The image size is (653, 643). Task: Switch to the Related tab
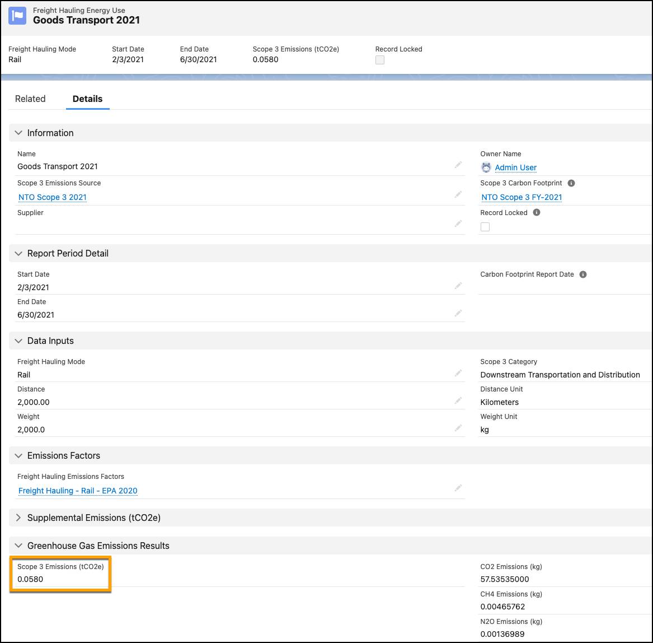tap(30, 99)
